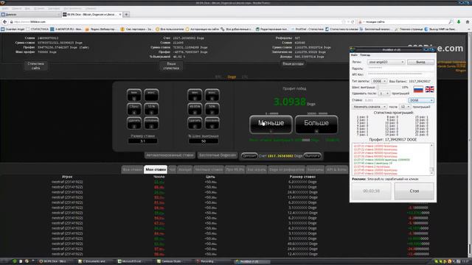This screenshot has height=265, width=472.
Task: Click the chance Мин button
Action: tap(195, 95)
